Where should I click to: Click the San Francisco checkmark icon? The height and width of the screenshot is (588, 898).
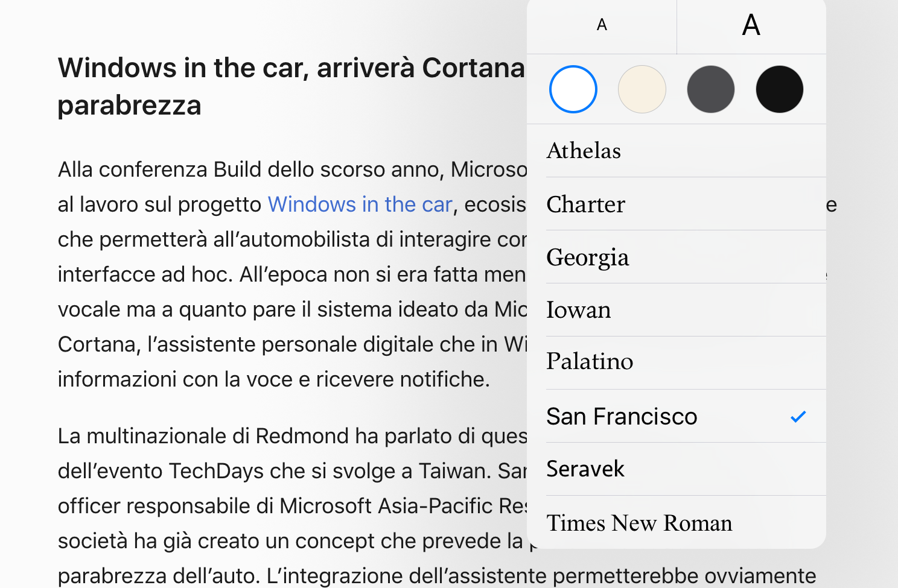coord(798,417)
